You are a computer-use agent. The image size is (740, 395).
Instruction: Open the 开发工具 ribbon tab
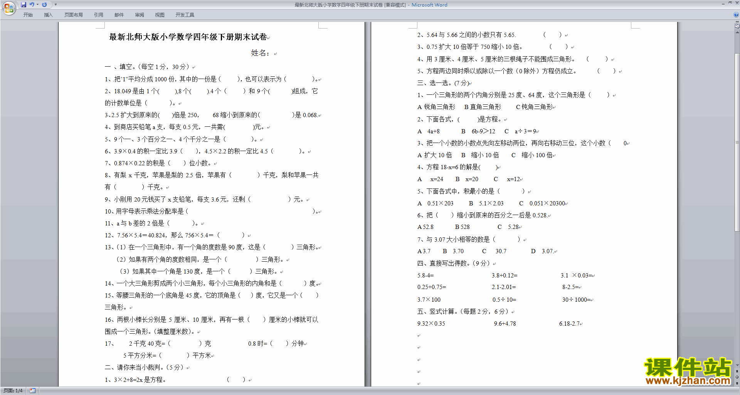[185, 15]
